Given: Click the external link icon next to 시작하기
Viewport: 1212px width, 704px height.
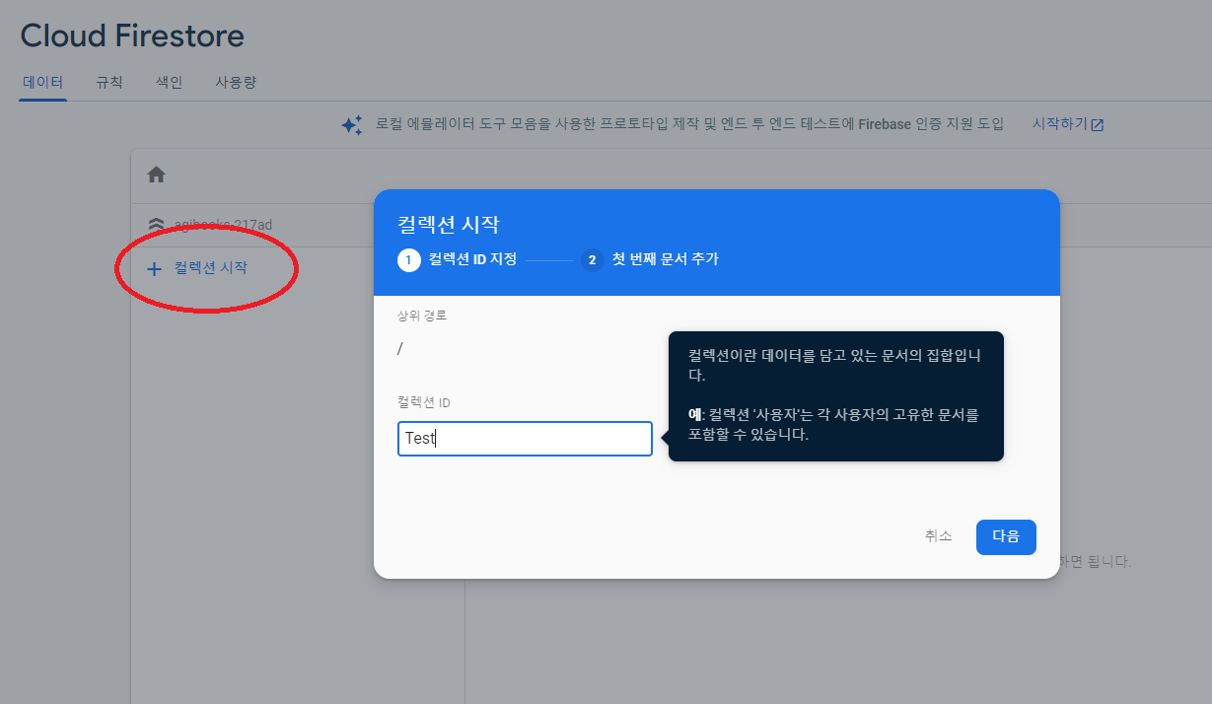Looking at the screenshot, I should (1098, 125).
